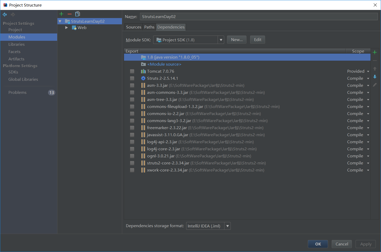
Task: Open SDKs in Platform Settings
Action: pos(13,72)
